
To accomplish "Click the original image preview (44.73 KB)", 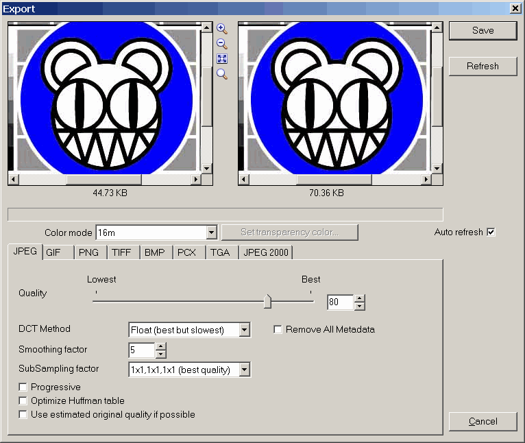I will click(105, 98).
